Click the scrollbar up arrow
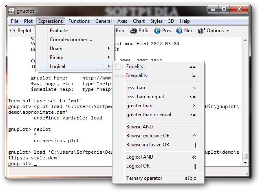 [x=245, y=40]
